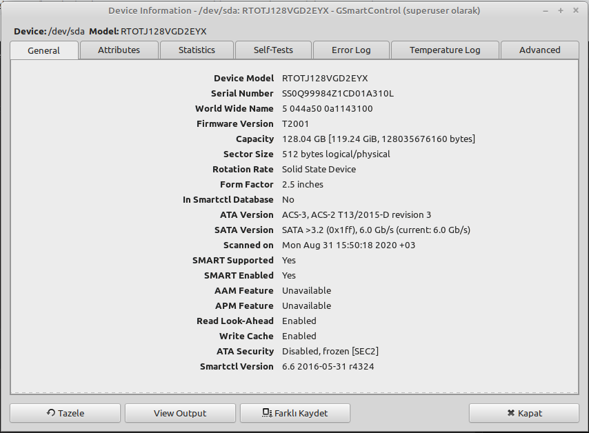Select SATA Version value SATA >3.2
This screenshot has height=433, width=589.
376,230
